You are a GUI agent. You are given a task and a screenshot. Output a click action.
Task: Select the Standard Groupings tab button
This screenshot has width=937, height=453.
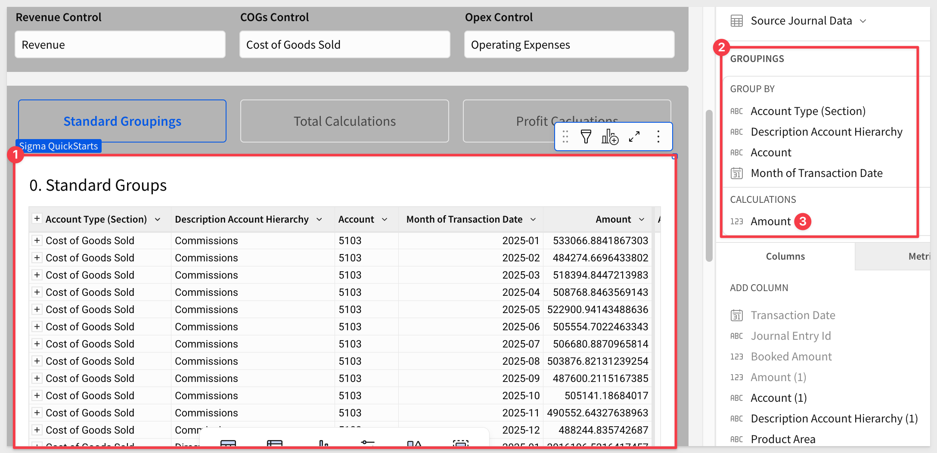[122, 121]
